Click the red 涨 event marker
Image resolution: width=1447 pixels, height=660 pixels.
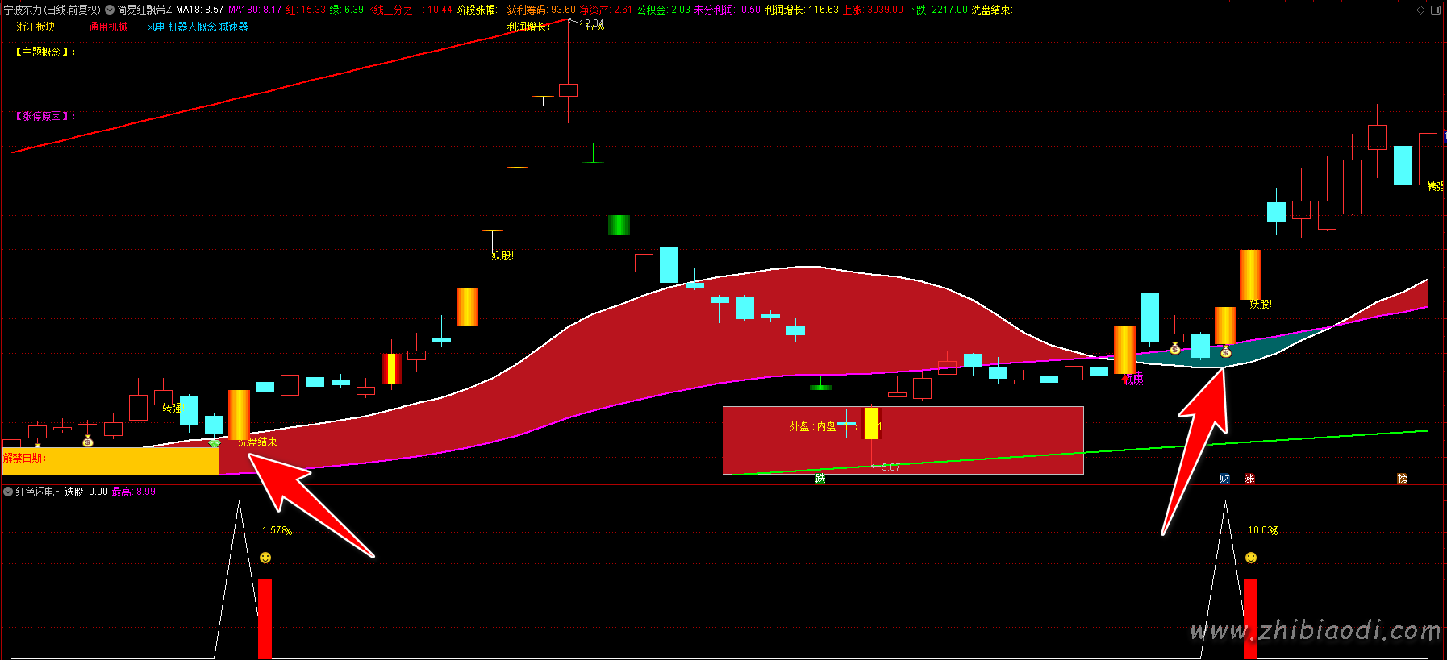[x=1249, y=479]
